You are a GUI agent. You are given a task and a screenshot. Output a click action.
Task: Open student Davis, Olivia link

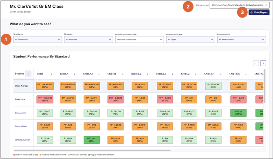pyautogui.click(x=21, y=126)
